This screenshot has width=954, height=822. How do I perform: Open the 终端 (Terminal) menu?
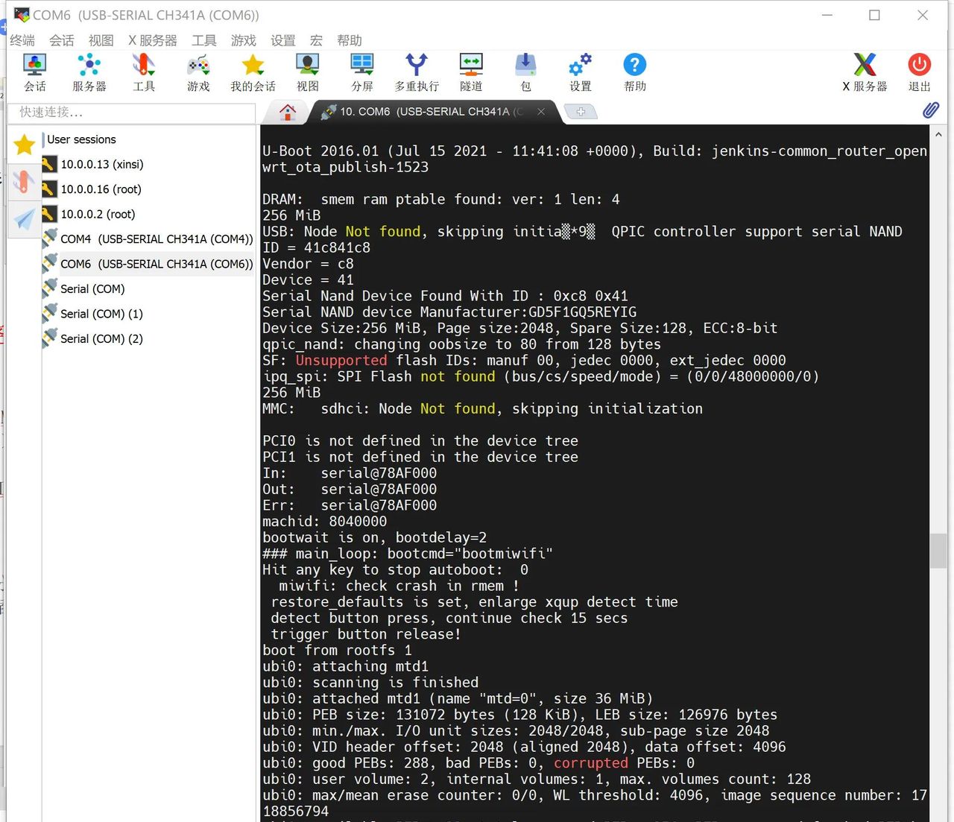22,40
